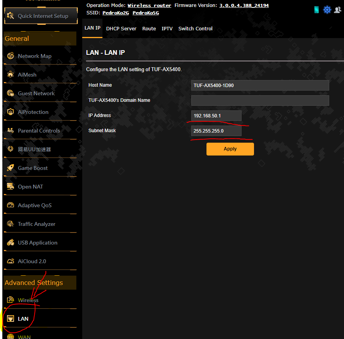This screenshot has width=344, height=339.
Task: Click the AiProtection shield icon
Action: point(10,112)
